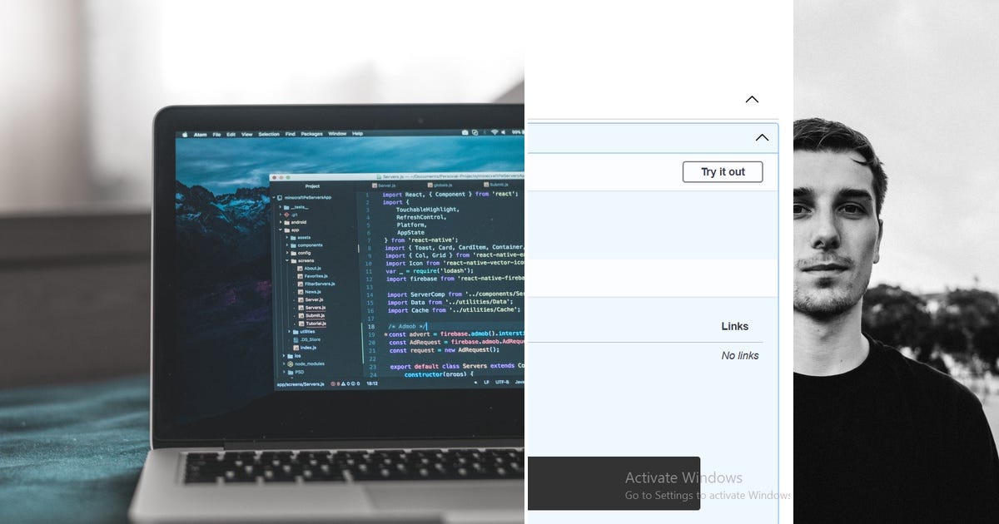Click the LF line ending indicator
The width and height of the screenshot is (999, 524).
click(486, 382)
